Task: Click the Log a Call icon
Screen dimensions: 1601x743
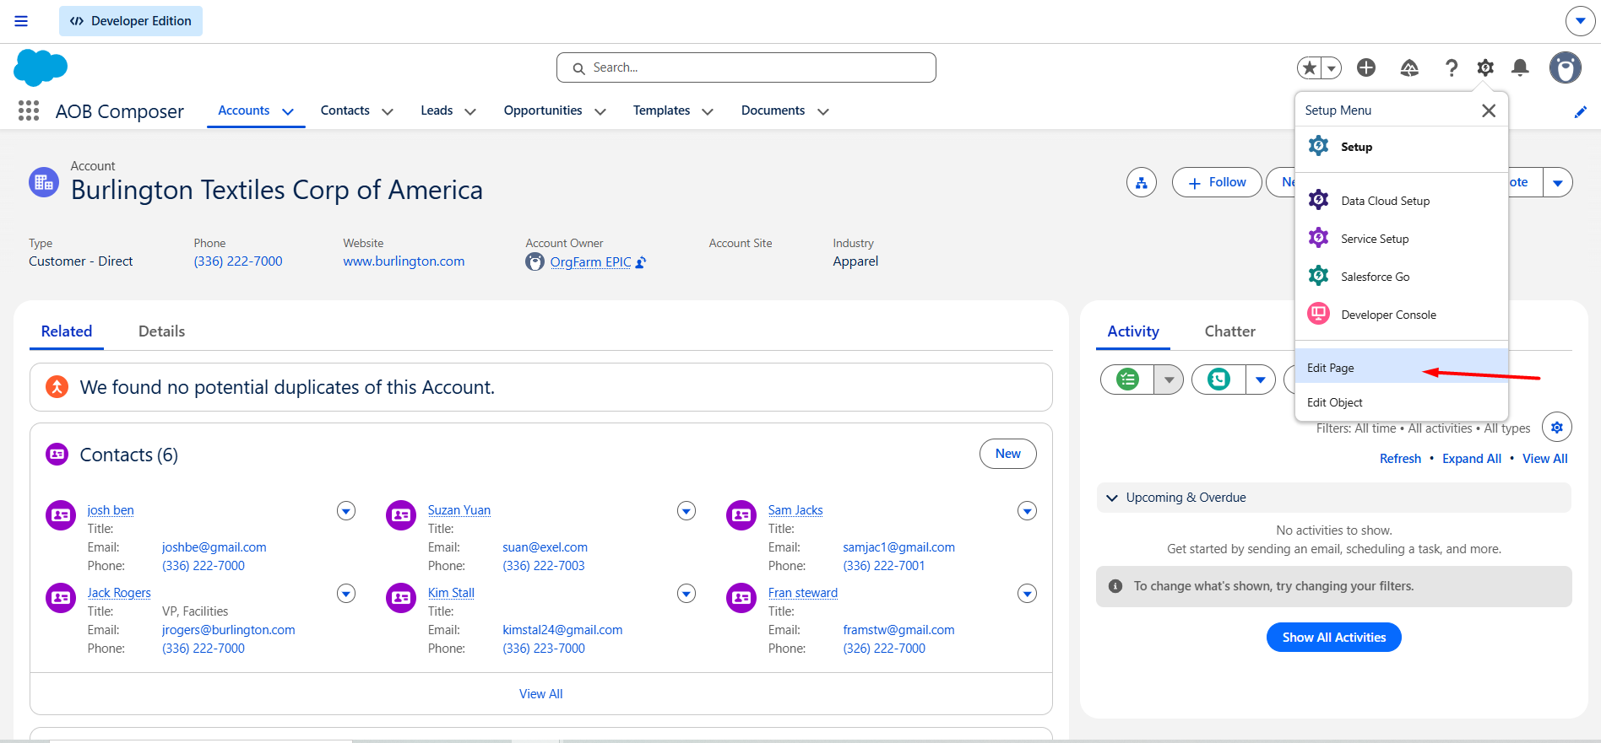Action: (1218, 380)
